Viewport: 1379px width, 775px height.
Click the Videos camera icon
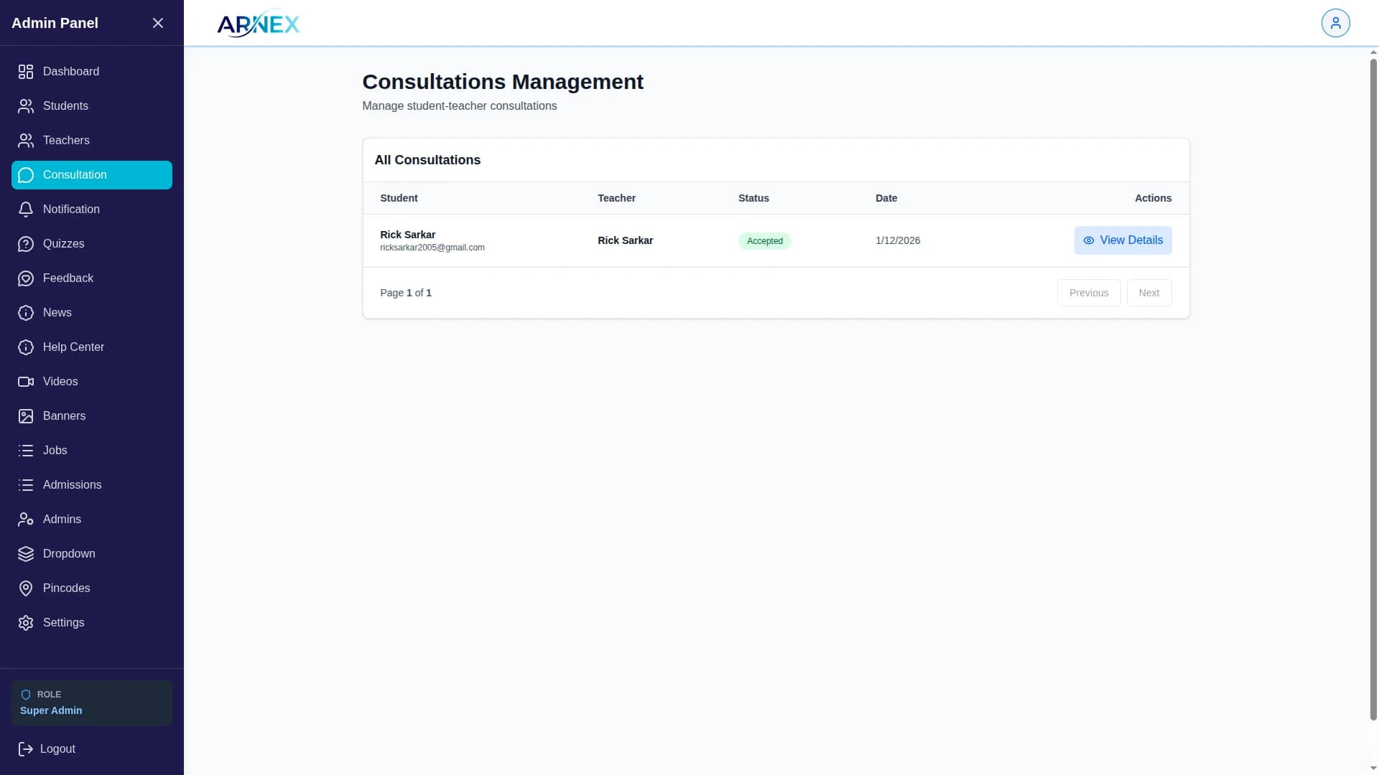26,382
